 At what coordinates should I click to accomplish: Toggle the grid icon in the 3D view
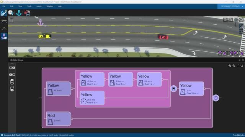(x=11, y=20)
